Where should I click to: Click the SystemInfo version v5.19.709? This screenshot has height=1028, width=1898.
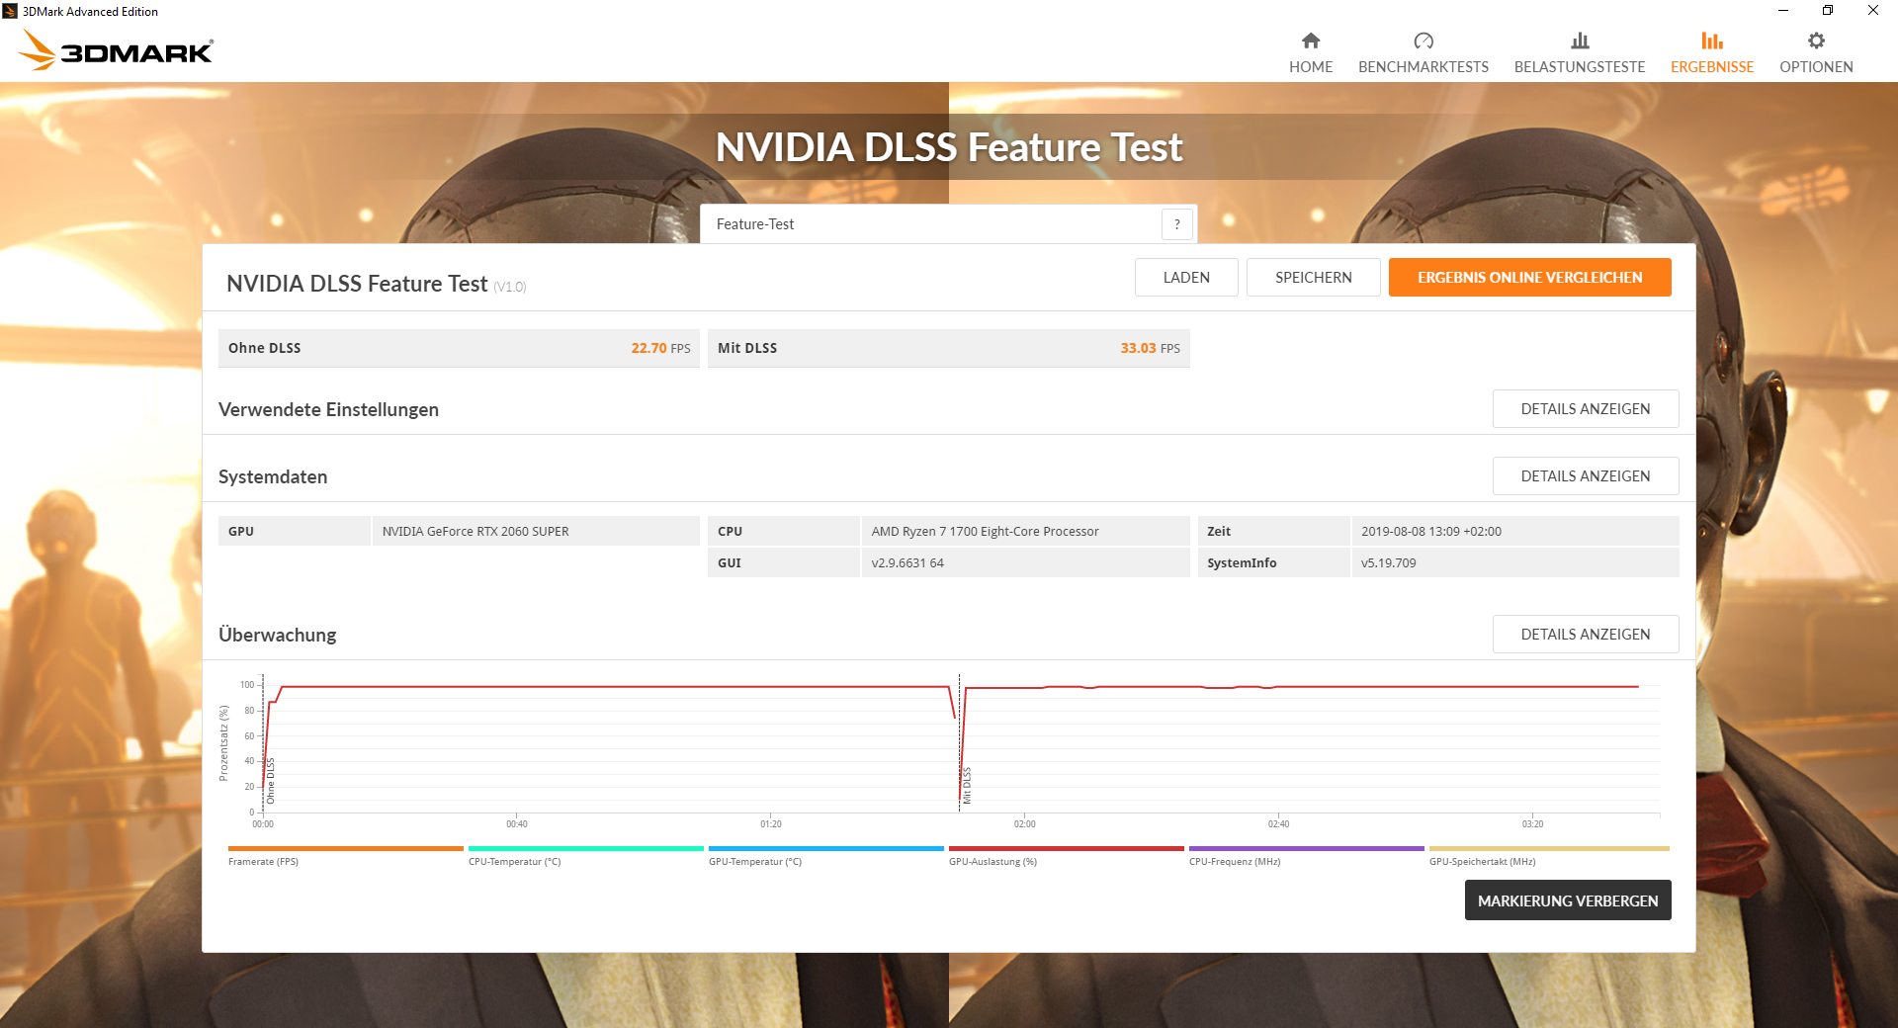pos(1388,563)
